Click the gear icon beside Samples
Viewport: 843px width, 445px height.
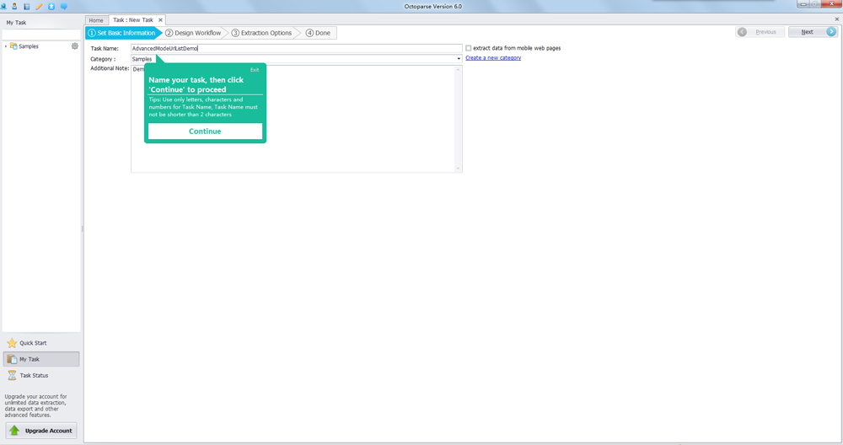click(x=75, y=46)
